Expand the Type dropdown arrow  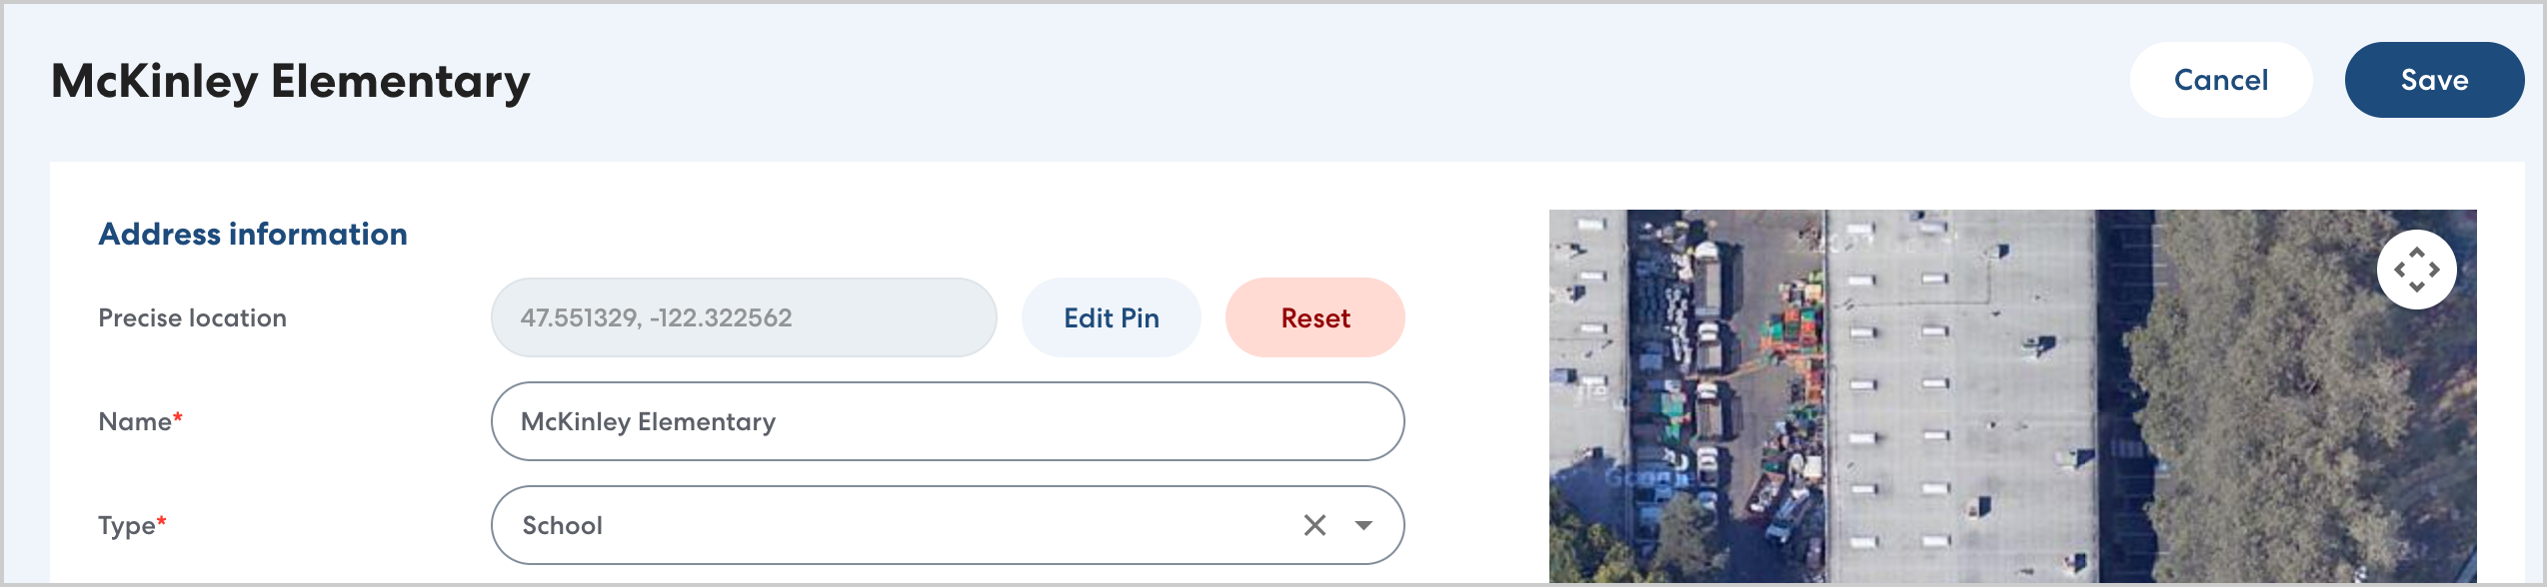point(1363,525)
